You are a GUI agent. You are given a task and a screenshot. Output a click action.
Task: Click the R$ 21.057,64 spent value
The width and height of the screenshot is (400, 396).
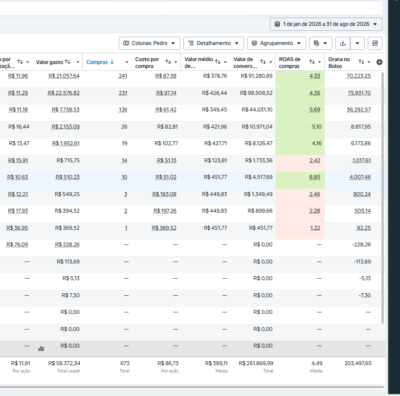[64, 76]
